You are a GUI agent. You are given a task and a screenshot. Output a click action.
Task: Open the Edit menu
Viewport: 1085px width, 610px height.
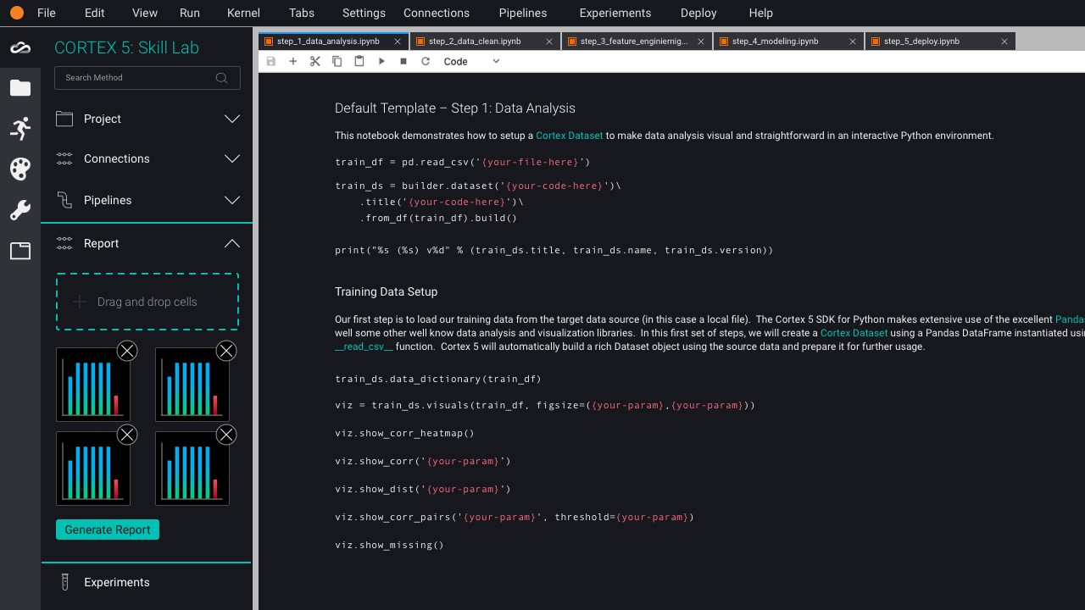click(95, 13)
